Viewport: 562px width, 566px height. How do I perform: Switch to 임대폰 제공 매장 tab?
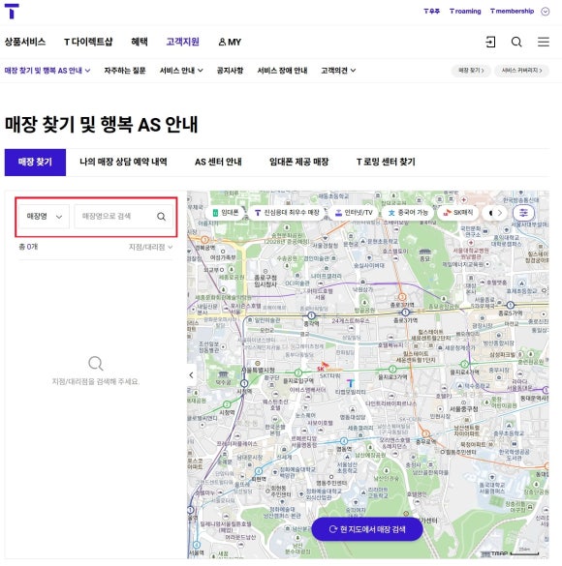click(x=298, y=162)
